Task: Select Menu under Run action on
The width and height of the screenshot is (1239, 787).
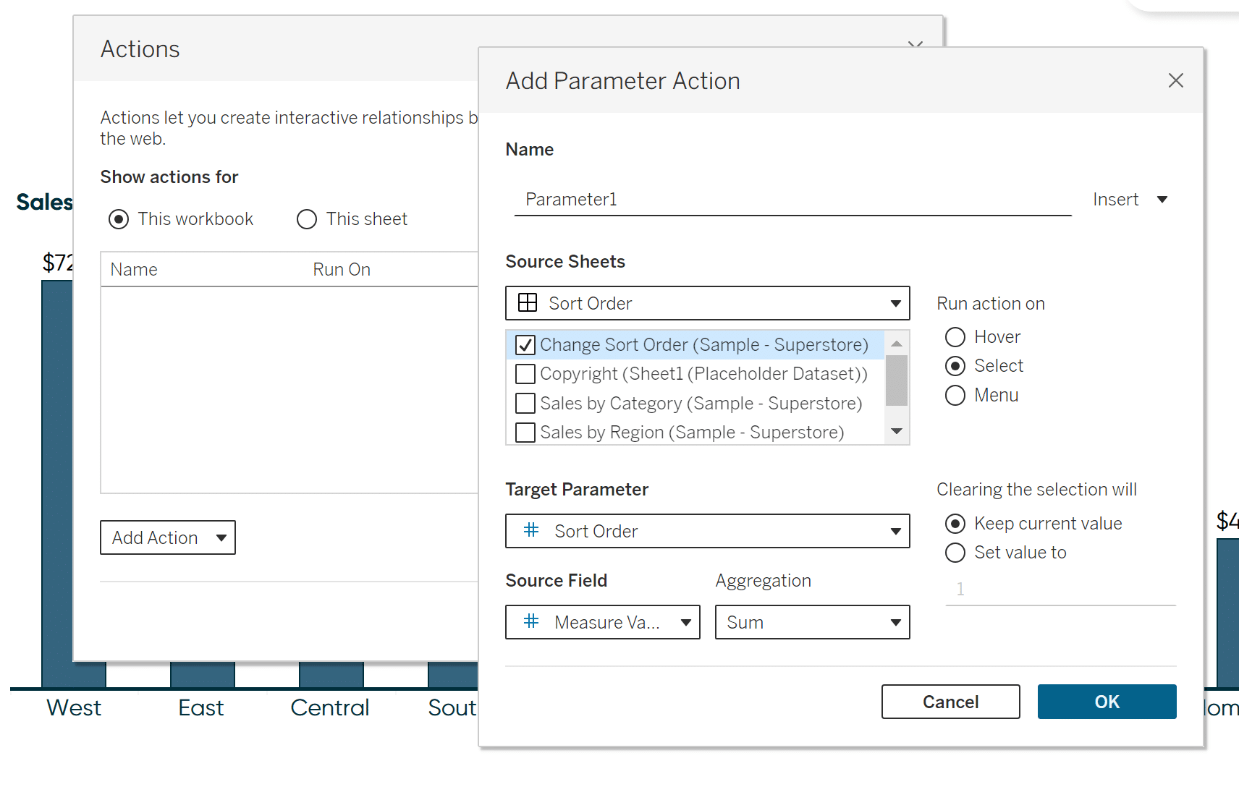Action: (955, 396)
